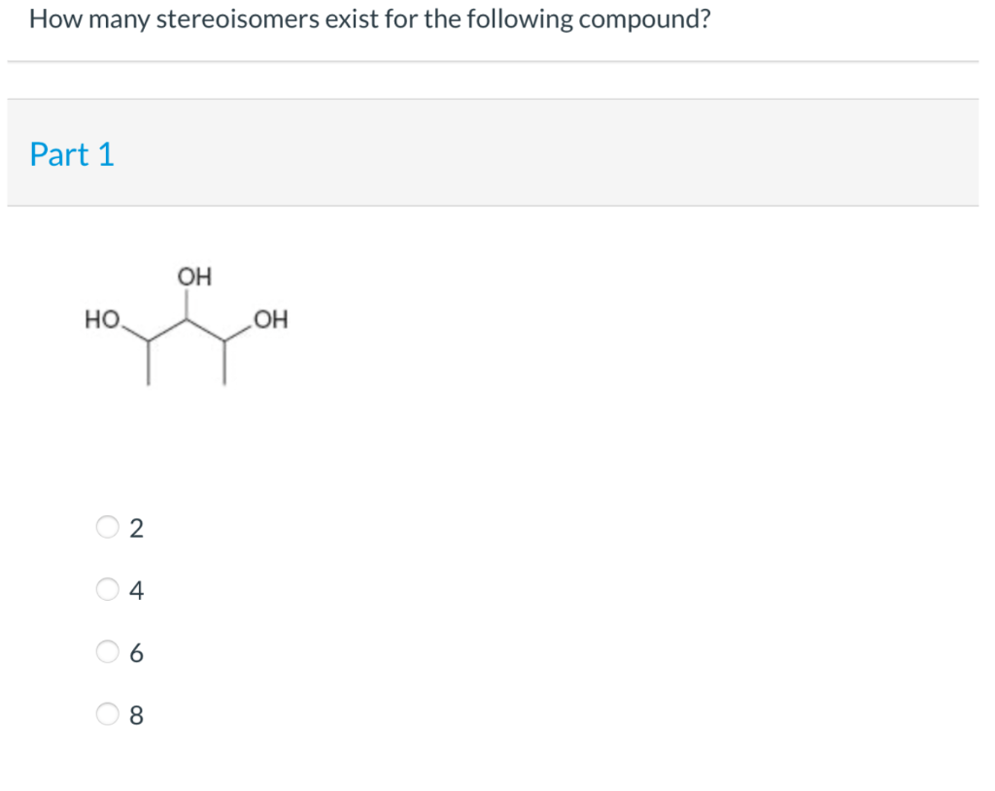
Task: Click the right methyl branch line
Action: [224, 363]
